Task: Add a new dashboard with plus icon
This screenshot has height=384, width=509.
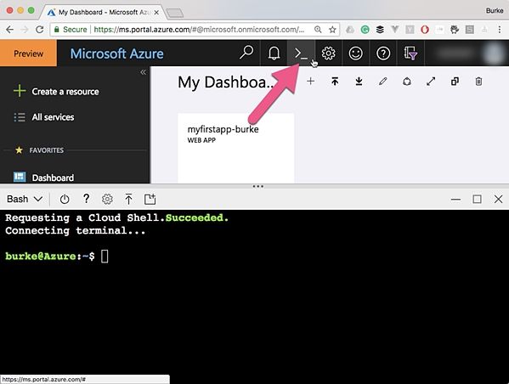Action: (311, 82)
